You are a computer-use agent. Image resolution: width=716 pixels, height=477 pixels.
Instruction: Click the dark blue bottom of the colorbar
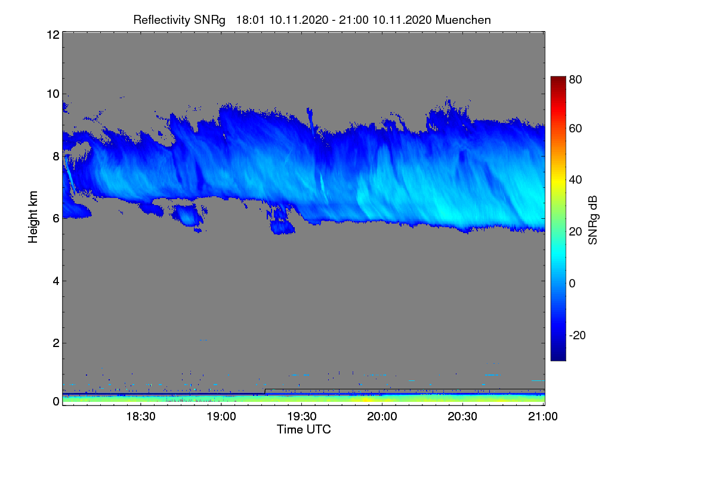pyautogui.click(x=558, y=355)
